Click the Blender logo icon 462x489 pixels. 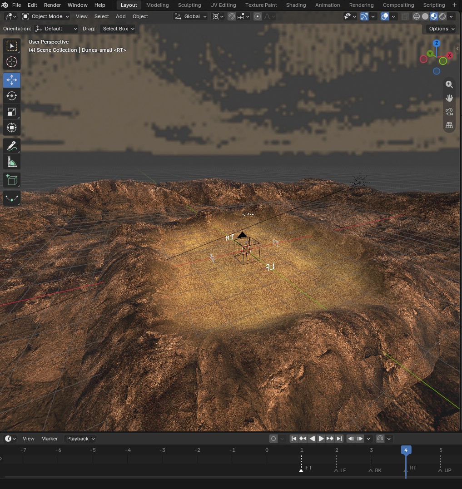point(5,5)
